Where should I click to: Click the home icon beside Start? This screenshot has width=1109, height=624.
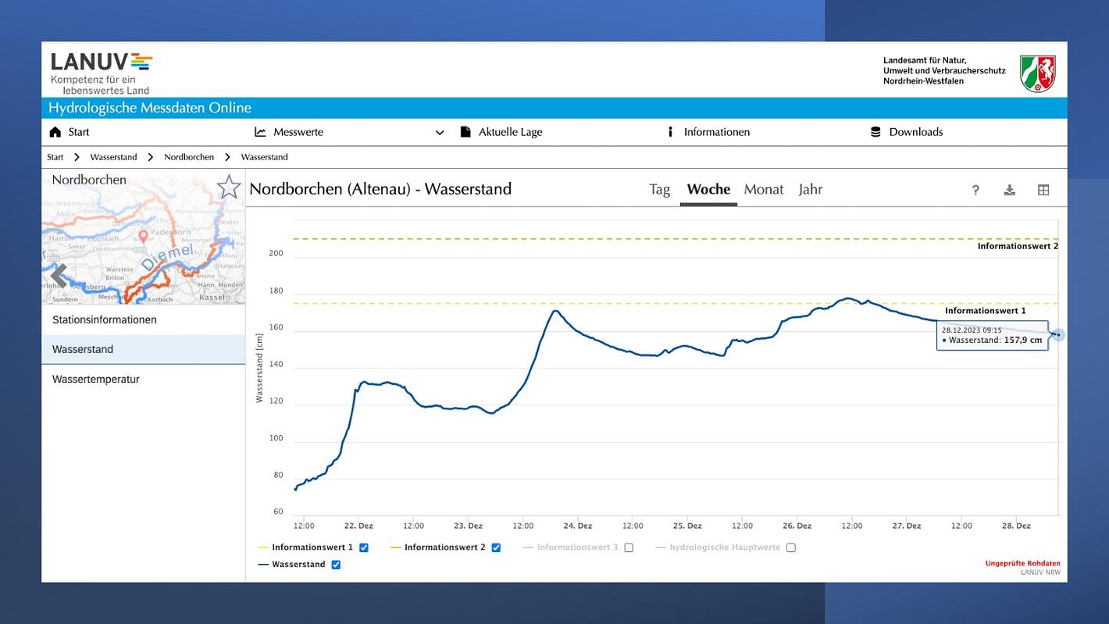(x=55, y=132)
